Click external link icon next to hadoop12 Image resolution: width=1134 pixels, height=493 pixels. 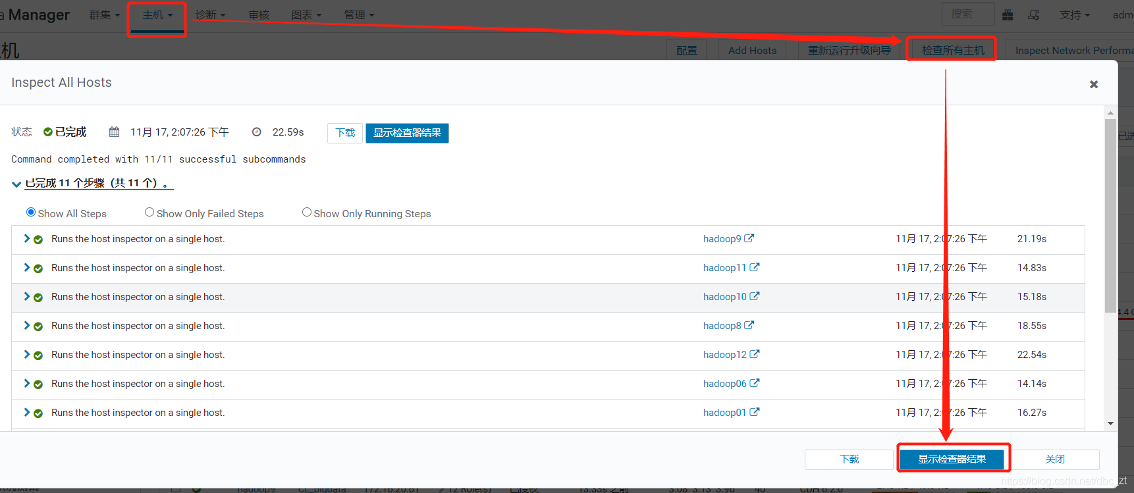click(x=755, y=354)
